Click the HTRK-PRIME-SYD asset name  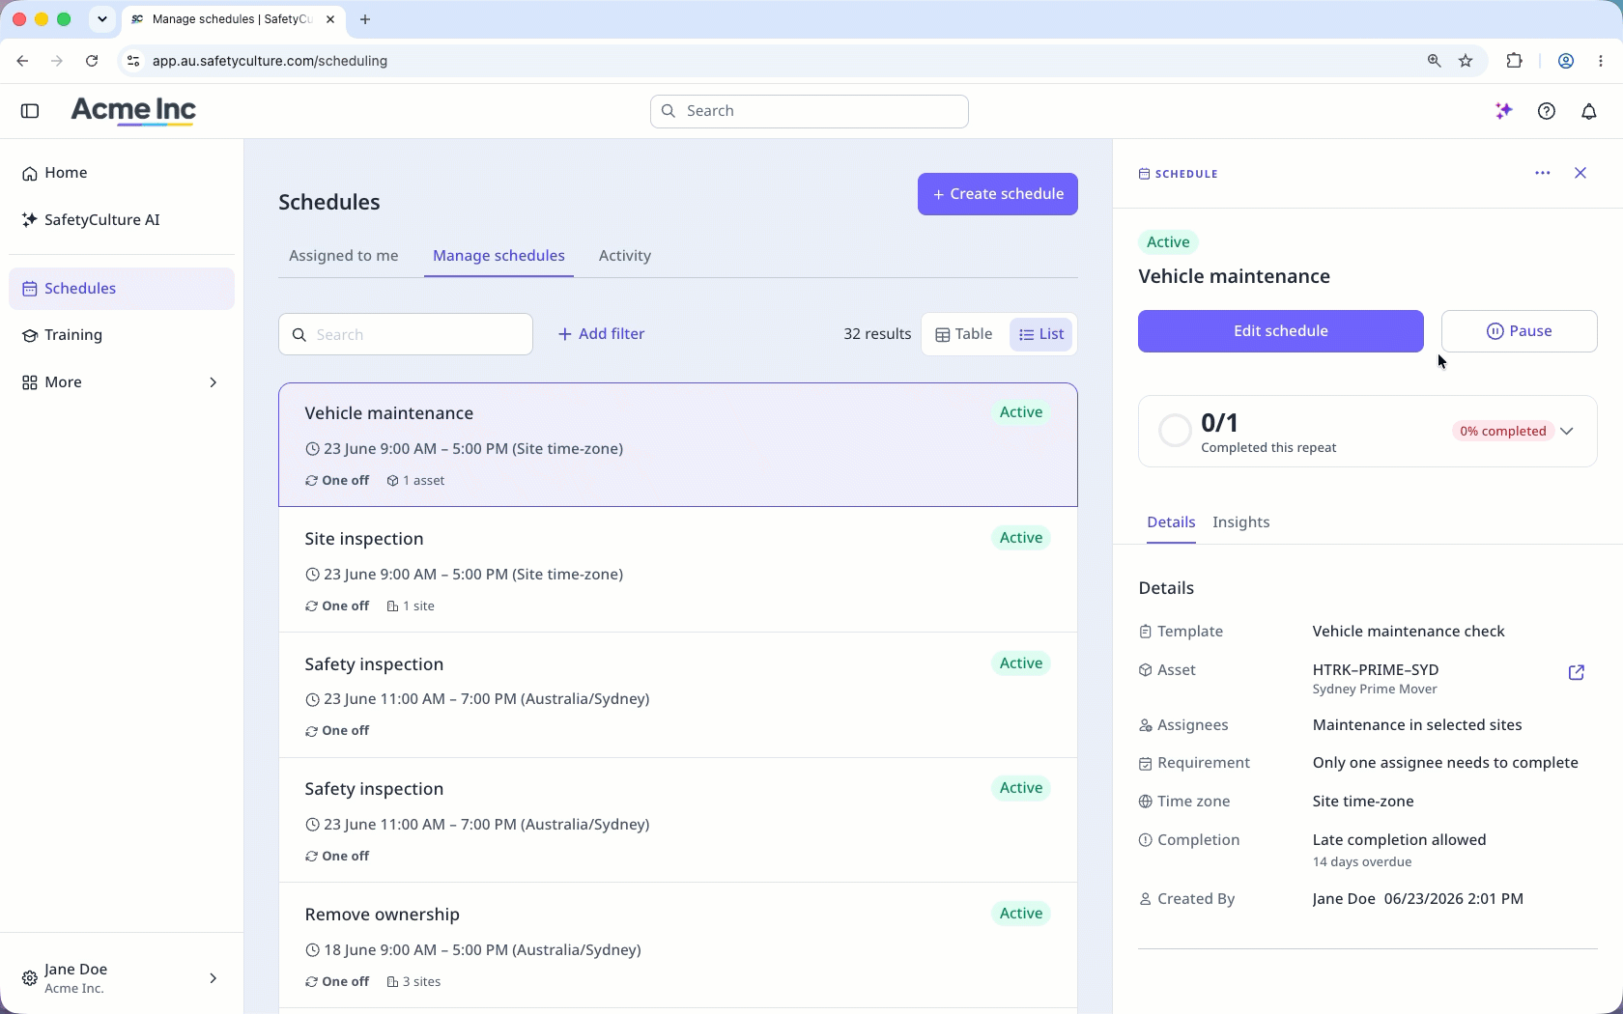coord(1376,669)
